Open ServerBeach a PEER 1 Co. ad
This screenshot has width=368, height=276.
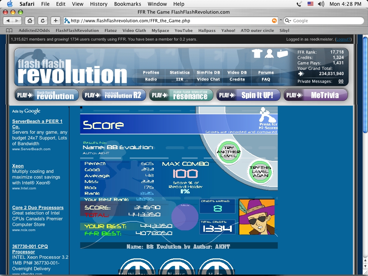click(37, 124)
